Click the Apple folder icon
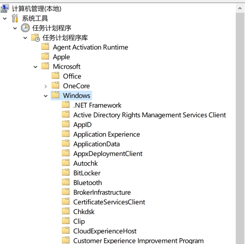Screen dimensions: 245x244 pos(45,56)
